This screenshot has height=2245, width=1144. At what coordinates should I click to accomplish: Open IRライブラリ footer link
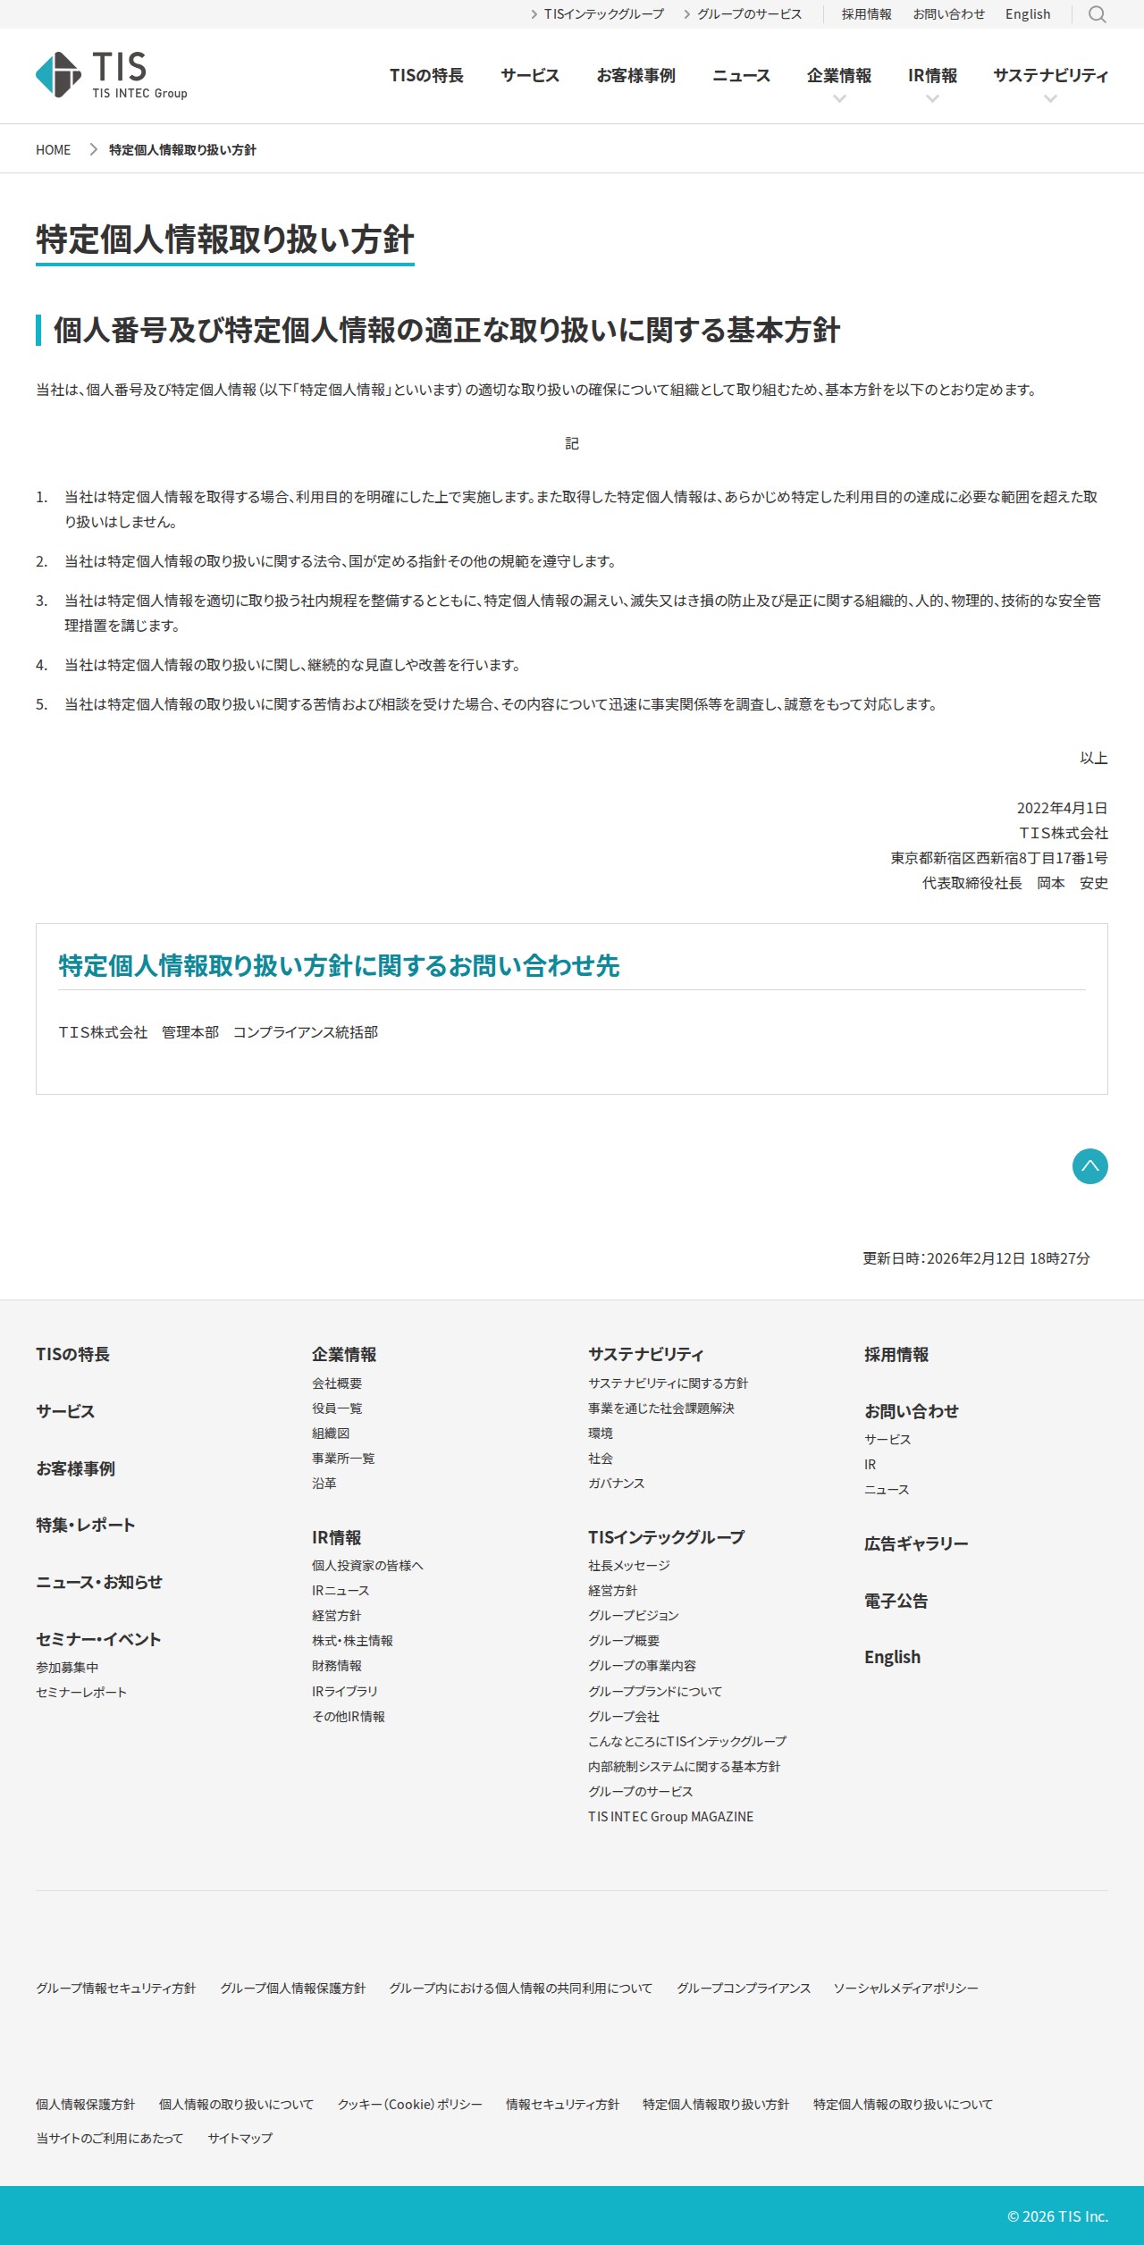345,1692
